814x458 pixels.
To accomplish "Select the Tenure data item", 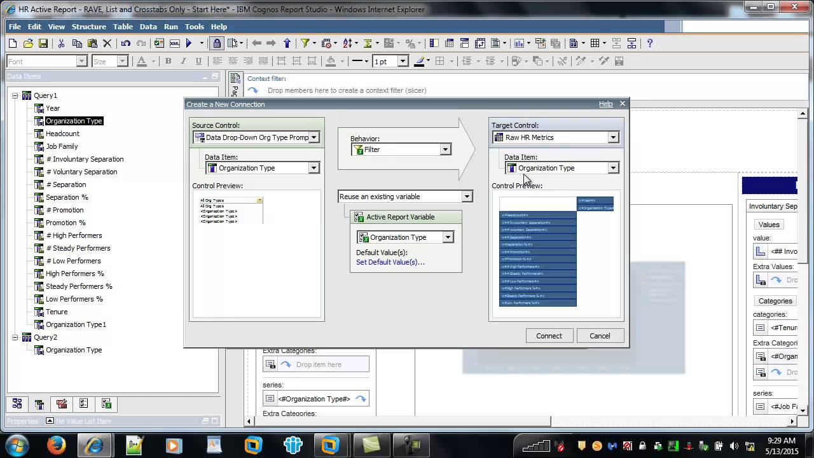I will [57, 312].
